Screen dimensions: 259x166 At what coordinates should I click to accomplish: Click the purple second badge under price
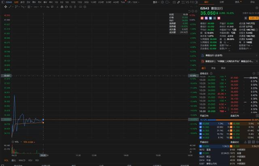point(206,18)
